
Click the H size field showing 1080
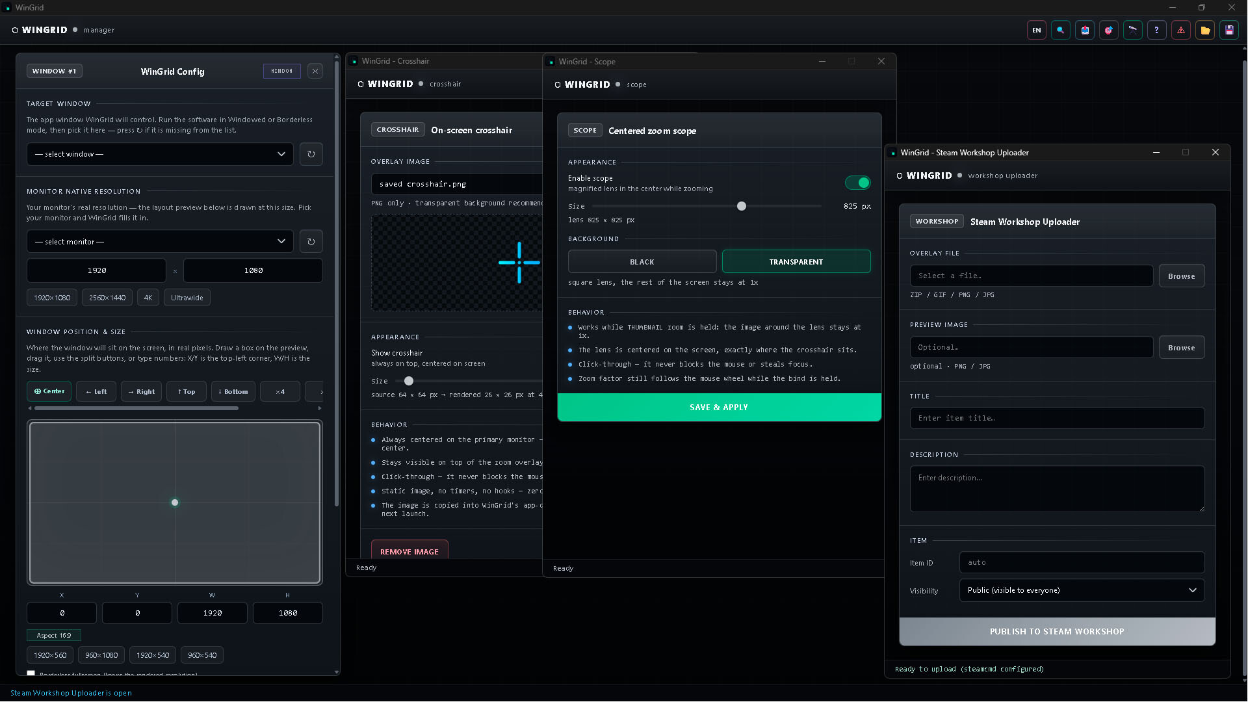coord(288,613)
